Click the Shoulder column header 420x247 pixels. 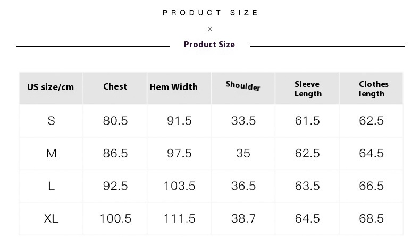click(x=243, y=86)
